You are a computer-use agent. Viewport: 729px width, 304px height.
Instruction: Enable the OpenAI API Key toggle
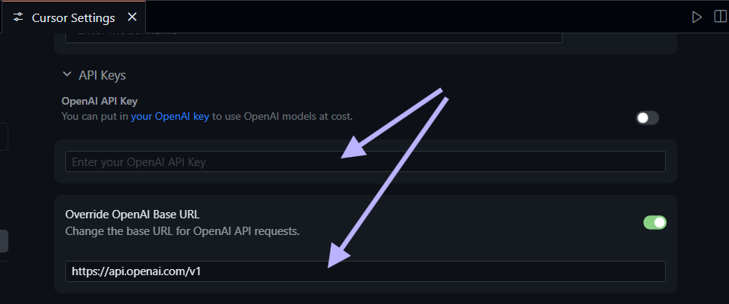[647, 118]
